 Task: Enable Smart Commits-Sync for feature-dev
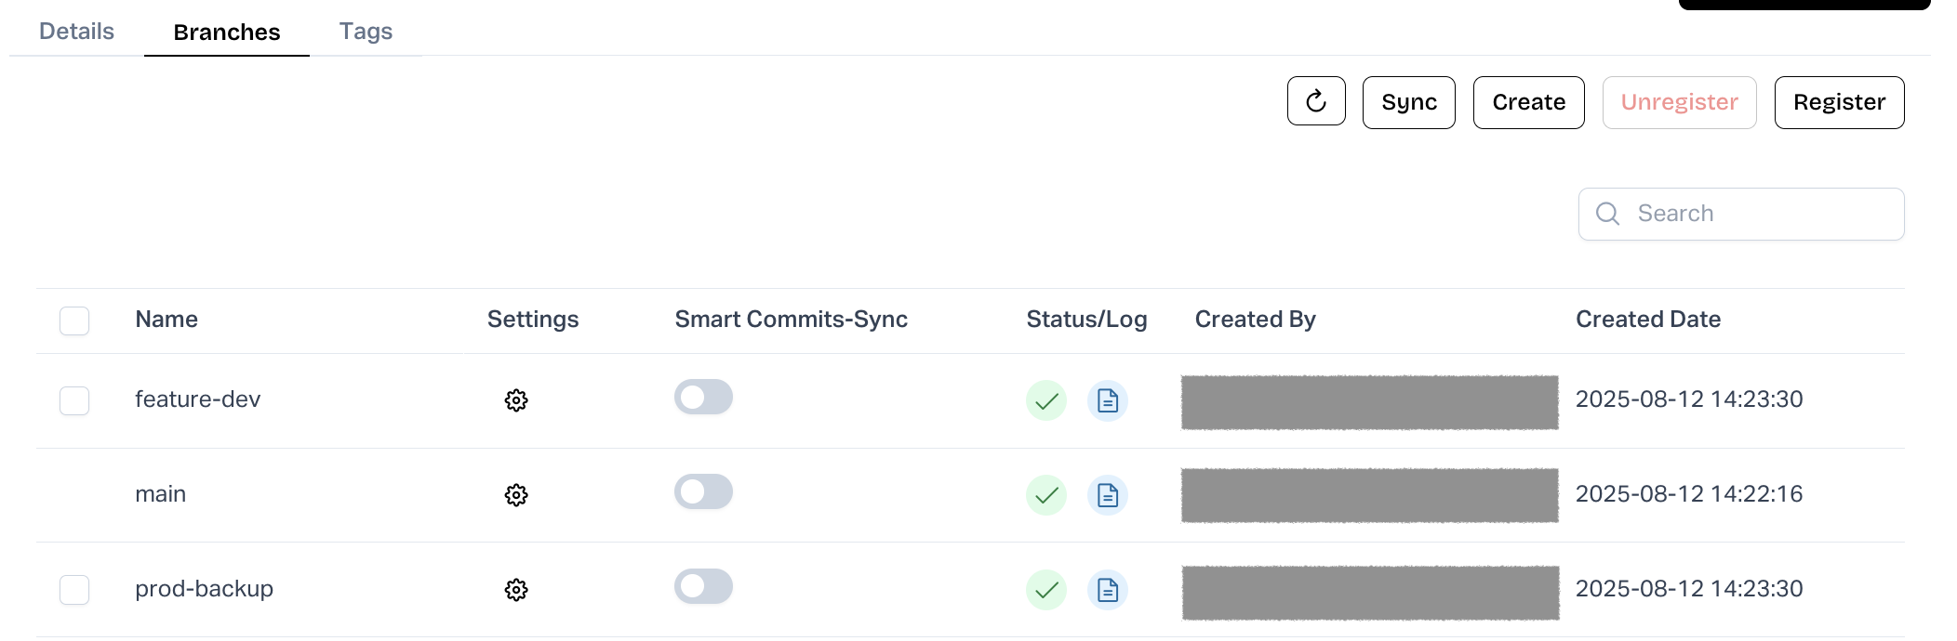point(703,398)
